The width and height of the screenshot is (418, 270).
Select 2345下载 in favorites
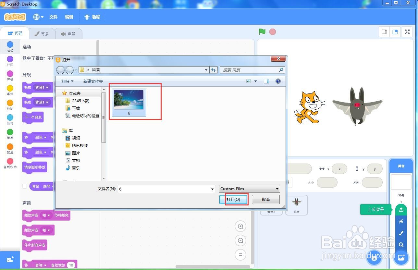tap(77, 101)
